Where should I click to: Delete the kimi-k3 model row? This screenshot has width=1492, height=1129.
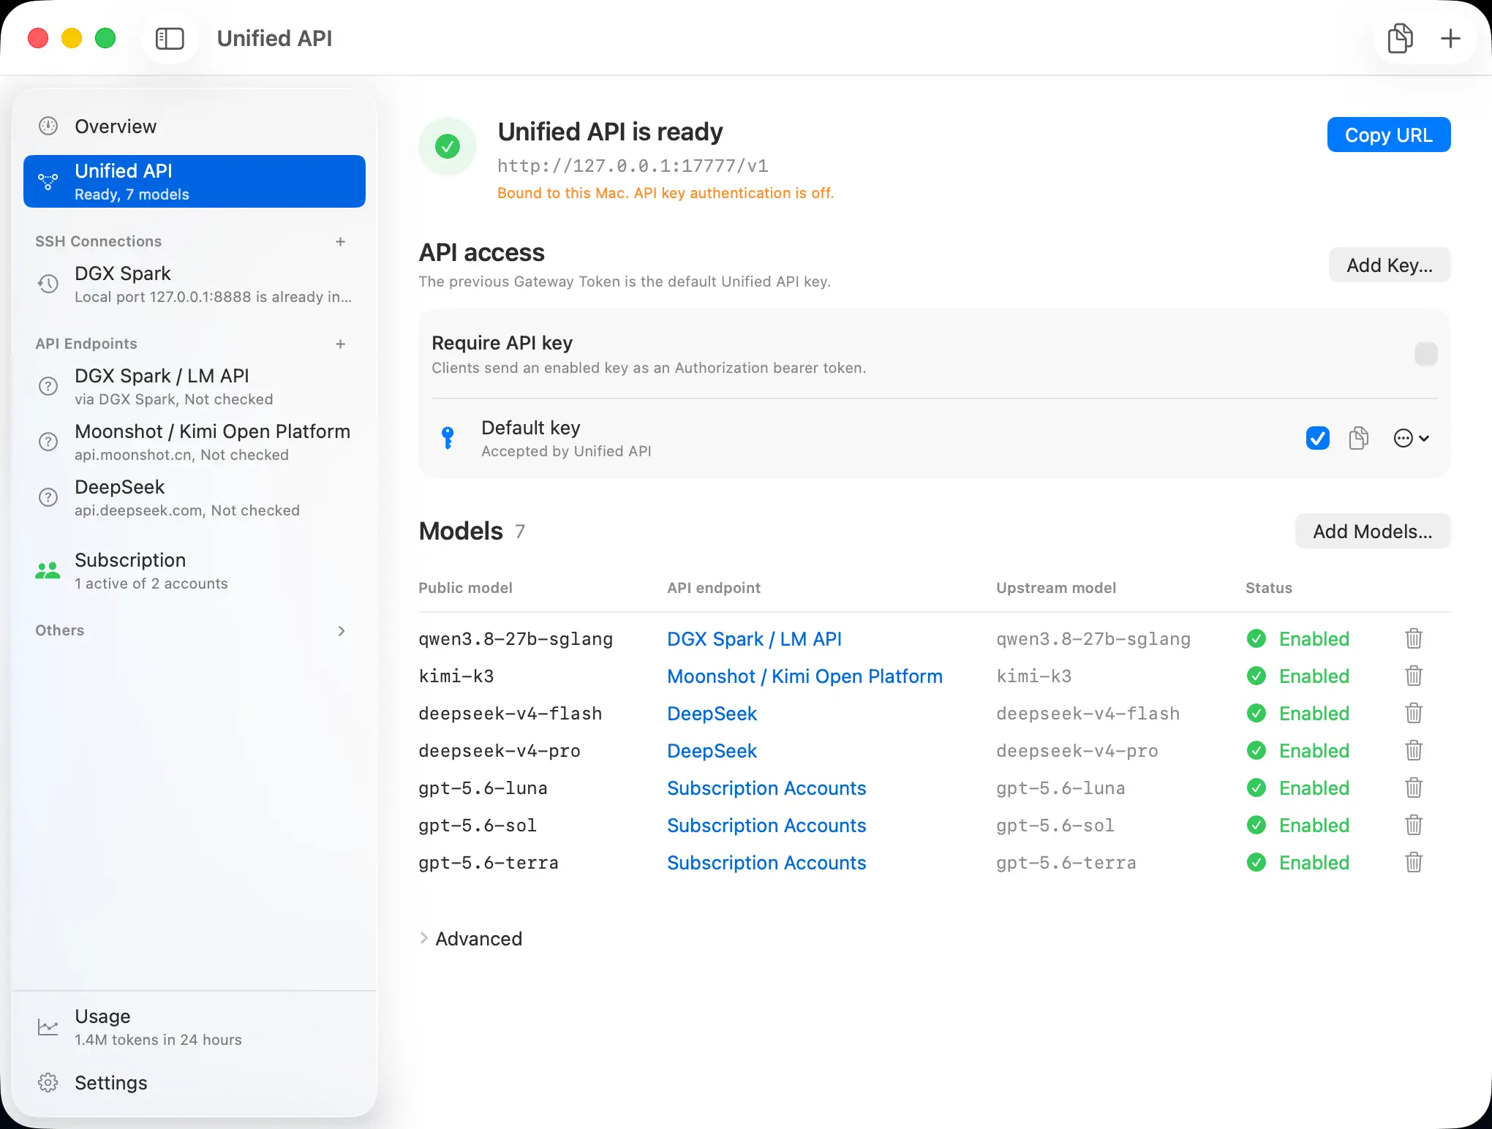pyautogui.click(x=1414, y=676)
